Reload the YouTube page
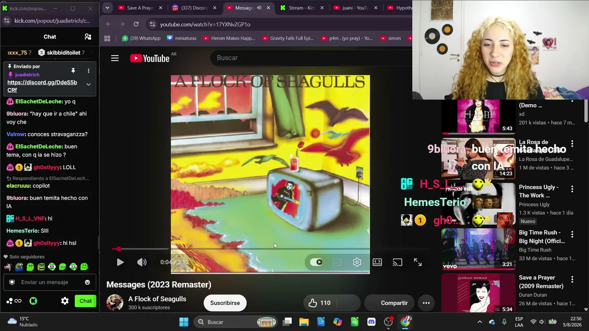The height and width of the screenshot is (331, 589). pyautogui.click(x=136, y=24)
